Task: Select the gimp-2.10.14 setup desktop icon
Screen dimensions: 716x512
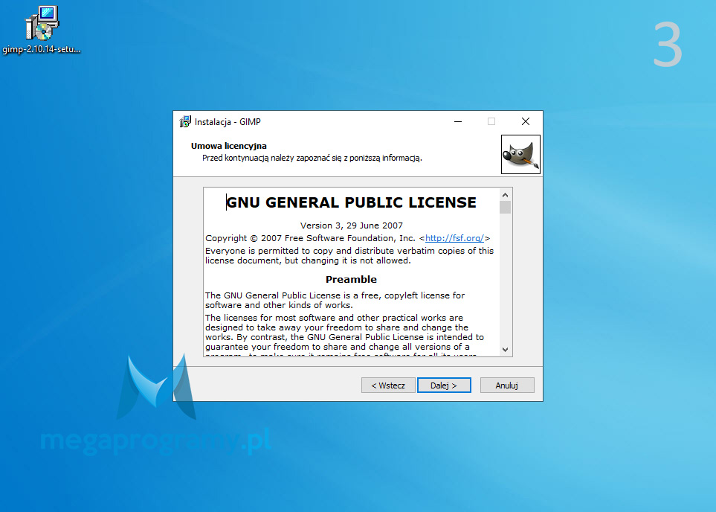Action: [42, 31]
